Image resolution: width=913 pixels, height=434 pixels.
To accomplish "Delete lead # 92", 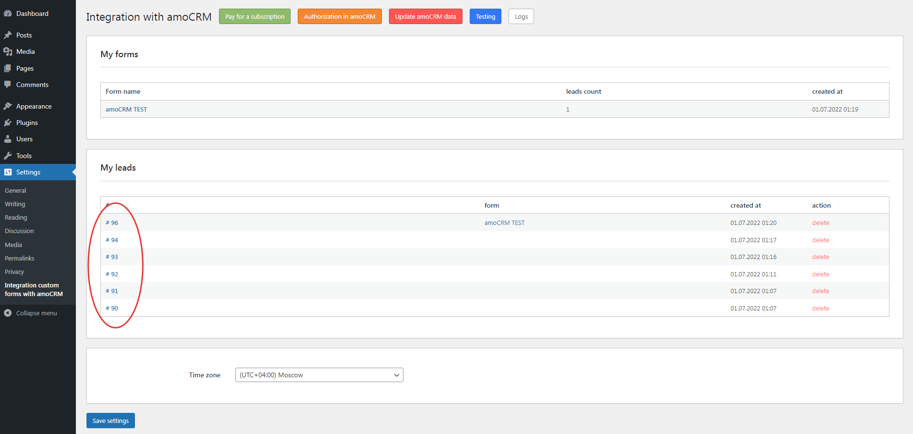I will [820, 274].
